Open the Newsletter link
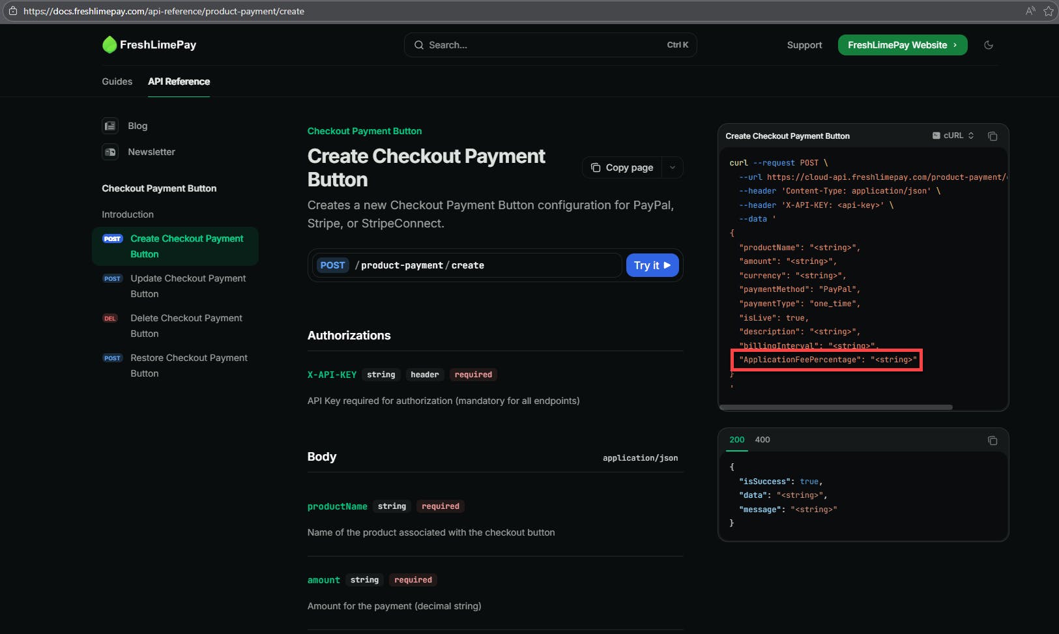This screenshot has width=1059, height=634. click(151, 152)
